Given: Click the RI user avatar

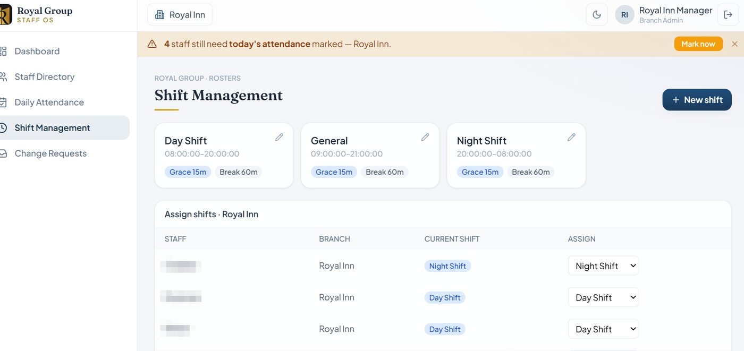Looking at the screenshot, I should coord(624,15).
